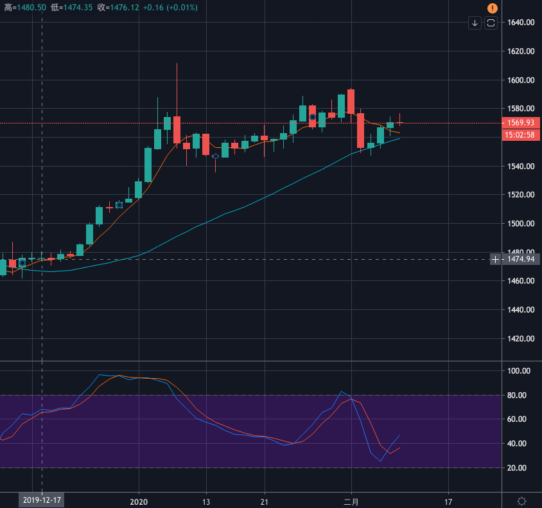The width and height of the screenshot is (542, 508).
Task: Click the +0.16 (+0.01%) change value
Action: click(170, 7)
